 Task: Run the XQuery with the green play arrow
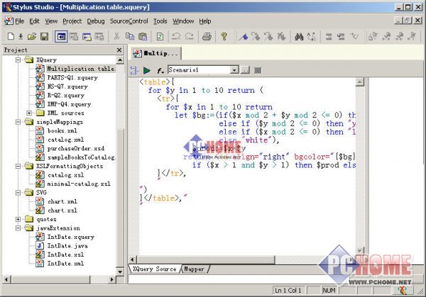(x=147, y=70)
